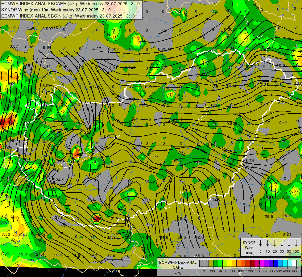Click the wind arrow above the 20 m/s label
The height and width of the screenshot is (277, 302).
275,243
